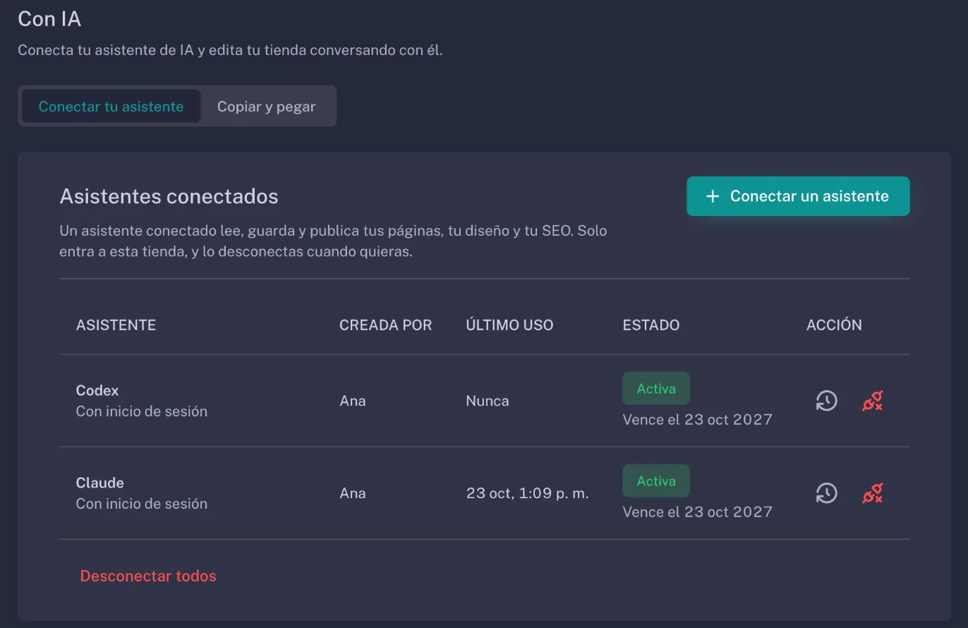Click the "ACCIÓN" column header
The height and width of the screenshot is (628, 968).
click(834, 325)
